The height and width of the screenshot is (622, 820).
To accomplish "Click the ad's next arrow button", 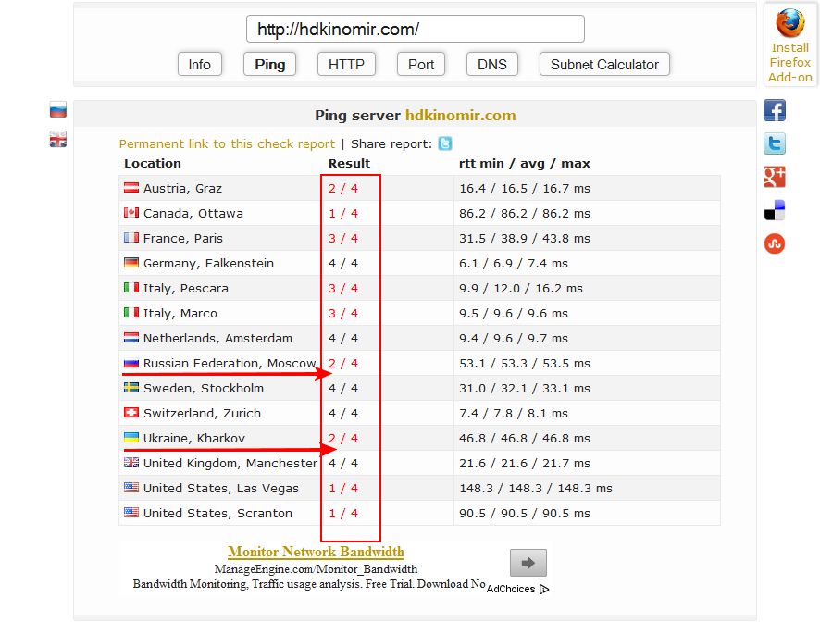I will (528, 563).
